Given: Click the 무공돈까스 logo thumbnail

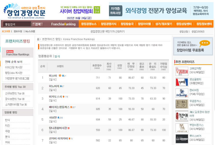Looking at the screenshot, I should 182,104.
